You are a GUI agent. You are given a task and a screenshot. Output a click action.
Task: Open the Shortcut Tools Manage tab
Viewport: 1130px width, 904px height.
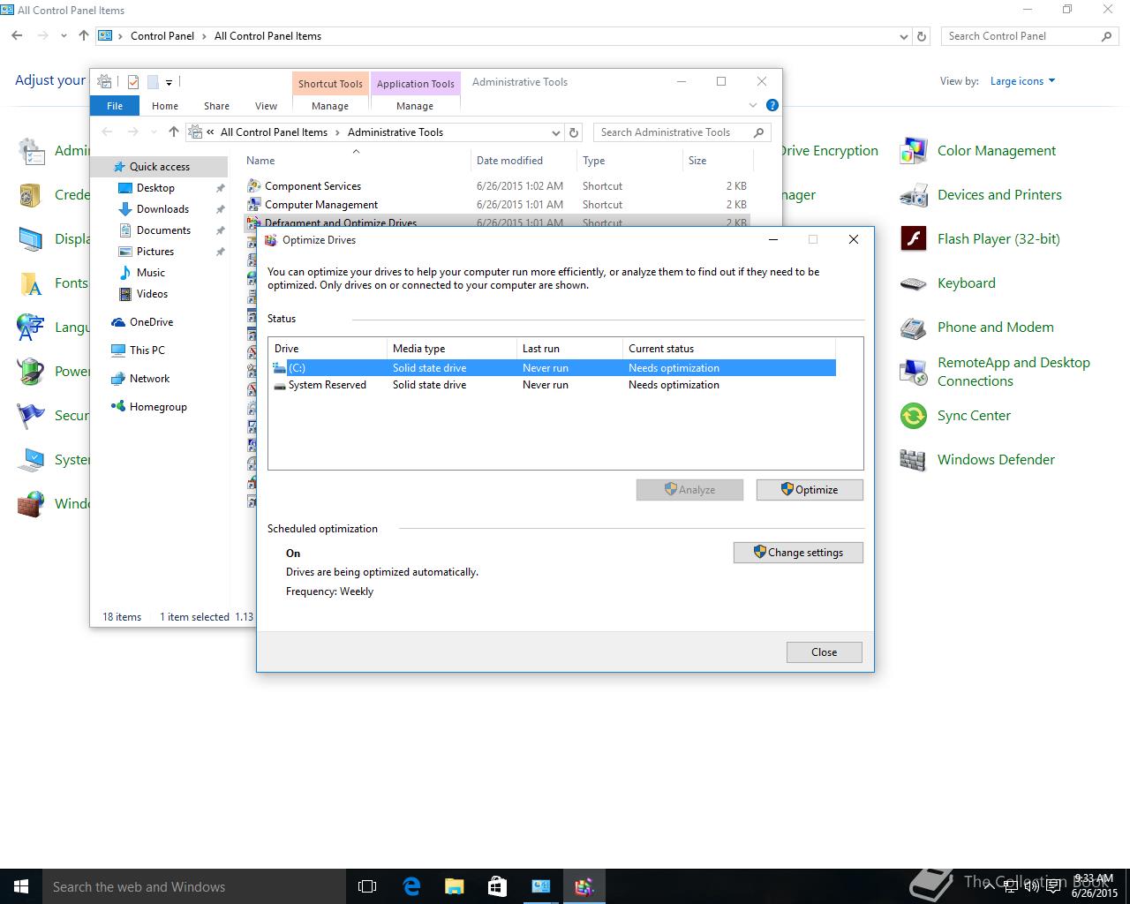330,105
